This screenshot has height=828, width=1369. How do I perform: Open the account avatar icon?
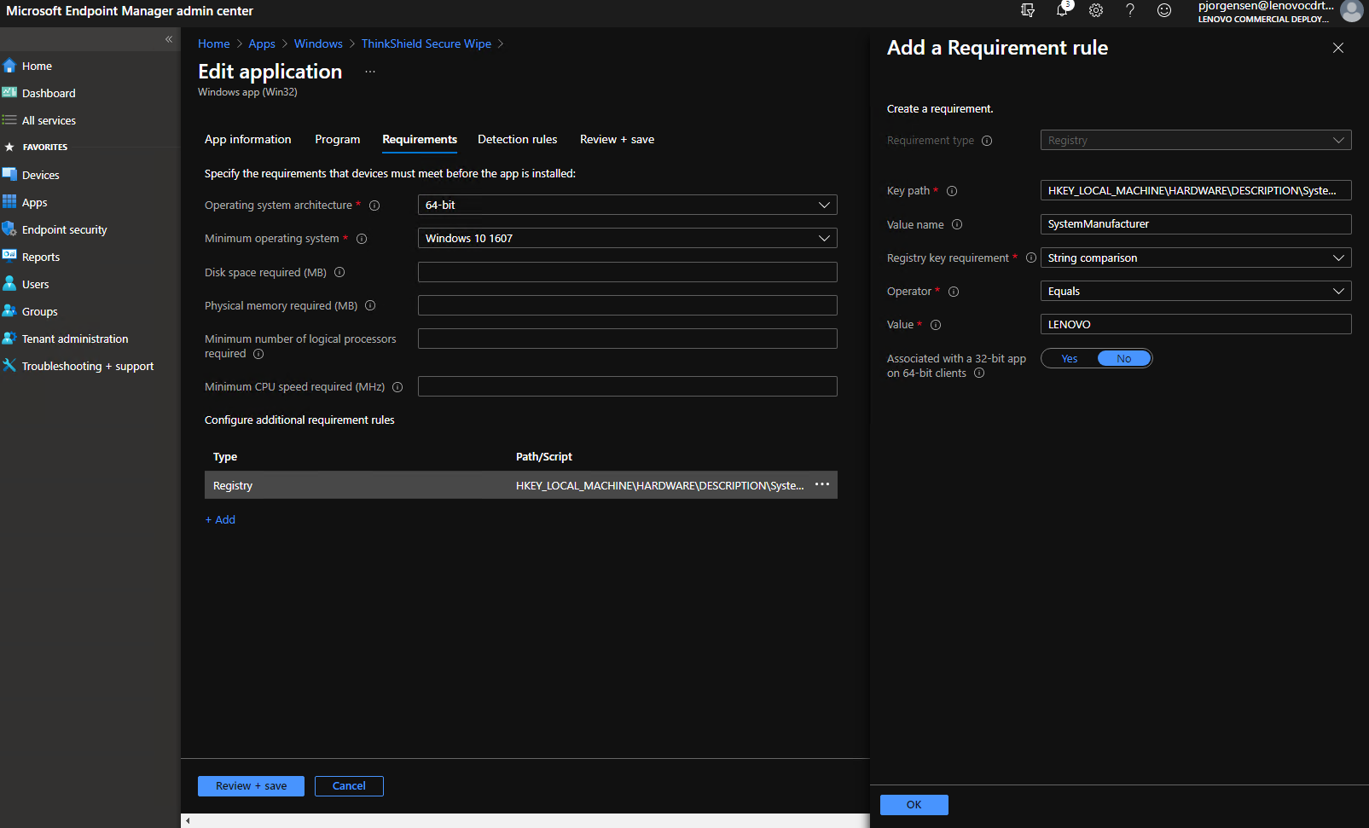[1352, 10]
